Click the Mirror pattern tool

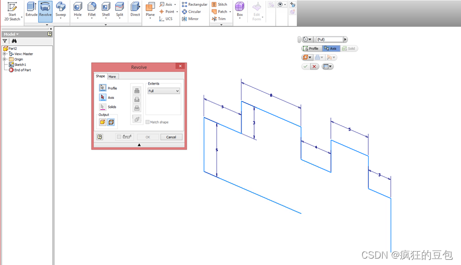click(x=190, y=19)
